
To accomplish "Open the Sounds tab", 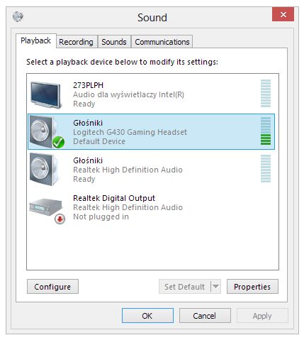I will pyautogui.click(x=114, y=42).
